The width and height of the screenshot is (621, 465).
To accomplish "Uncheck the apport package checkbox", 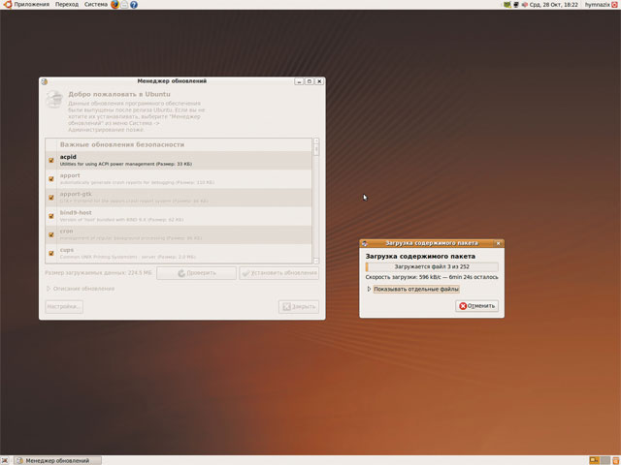I will click(x=51, y=178).
